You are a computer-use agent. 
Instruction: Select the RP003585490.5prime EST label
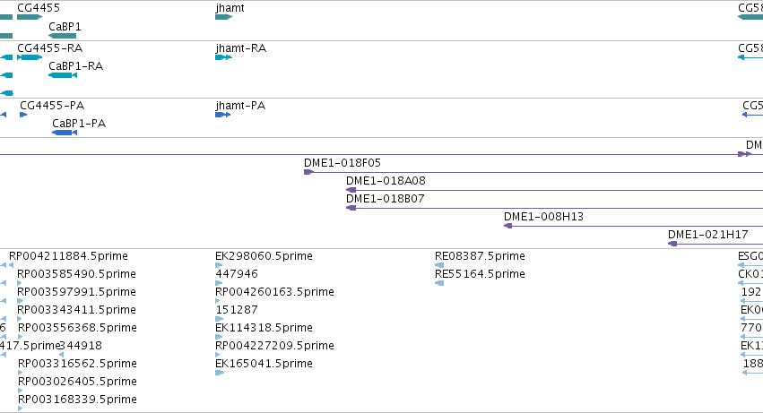pos(76,274)
